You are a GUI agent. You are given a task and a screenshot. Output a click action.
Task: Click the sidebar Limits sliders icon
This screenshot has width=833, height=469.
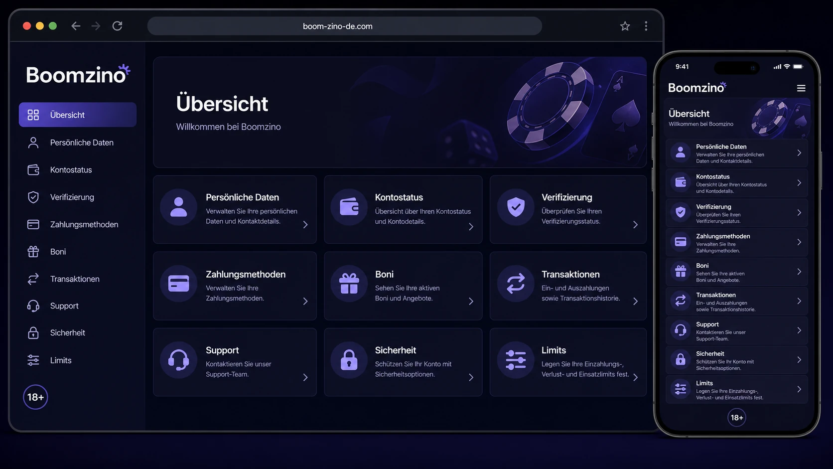point(33,360)
